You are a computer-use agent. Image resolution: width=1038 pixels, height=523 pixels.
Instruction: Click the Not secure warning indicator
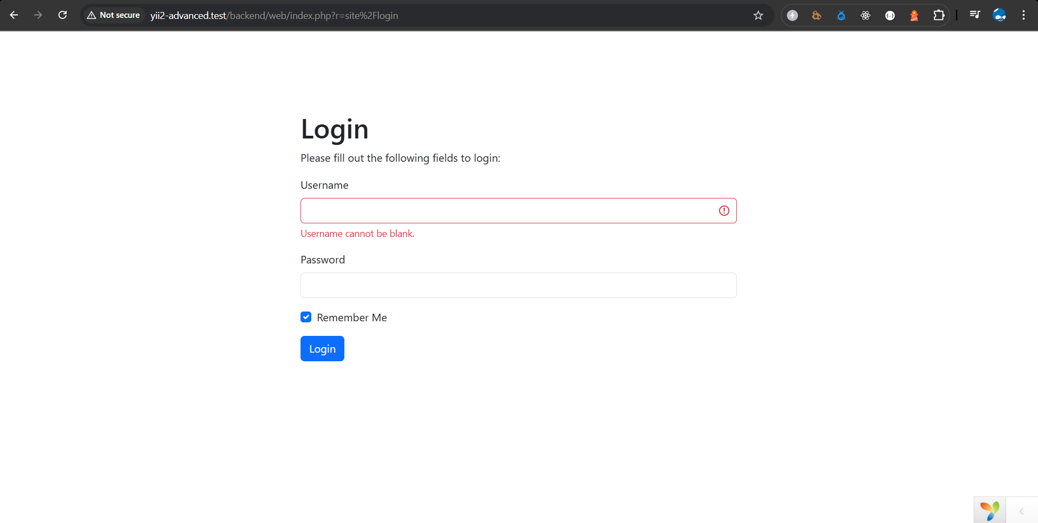tap(113, 15)
